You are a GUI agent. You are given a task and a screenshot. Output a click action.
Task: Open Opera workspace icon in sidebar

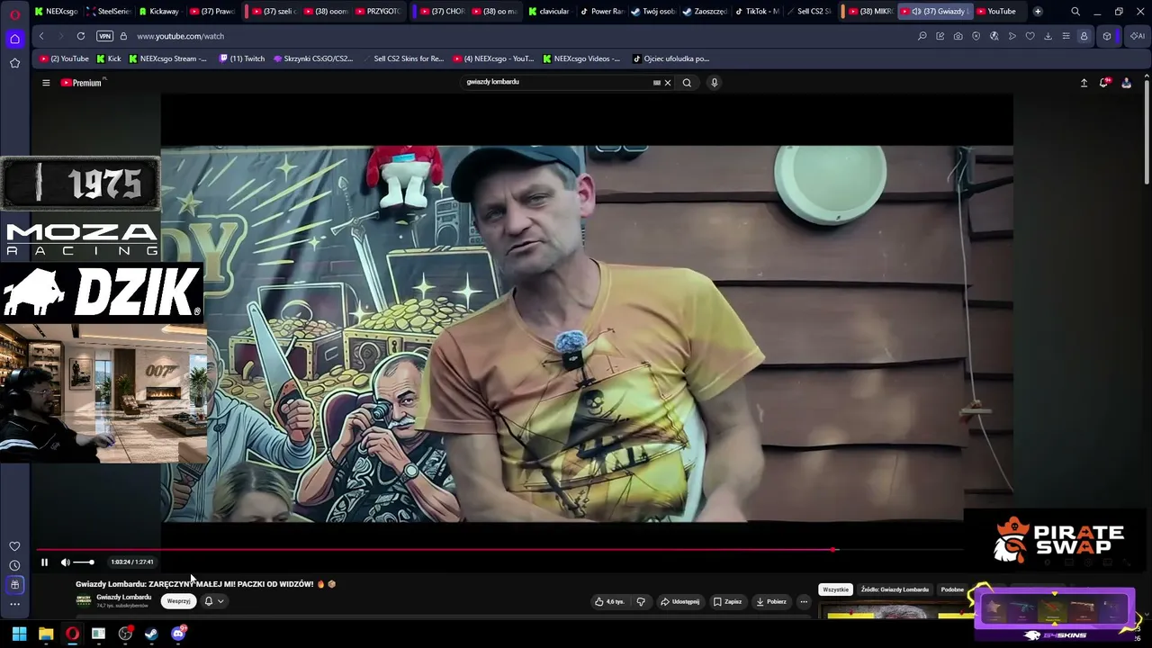click(x=14, y=39)
